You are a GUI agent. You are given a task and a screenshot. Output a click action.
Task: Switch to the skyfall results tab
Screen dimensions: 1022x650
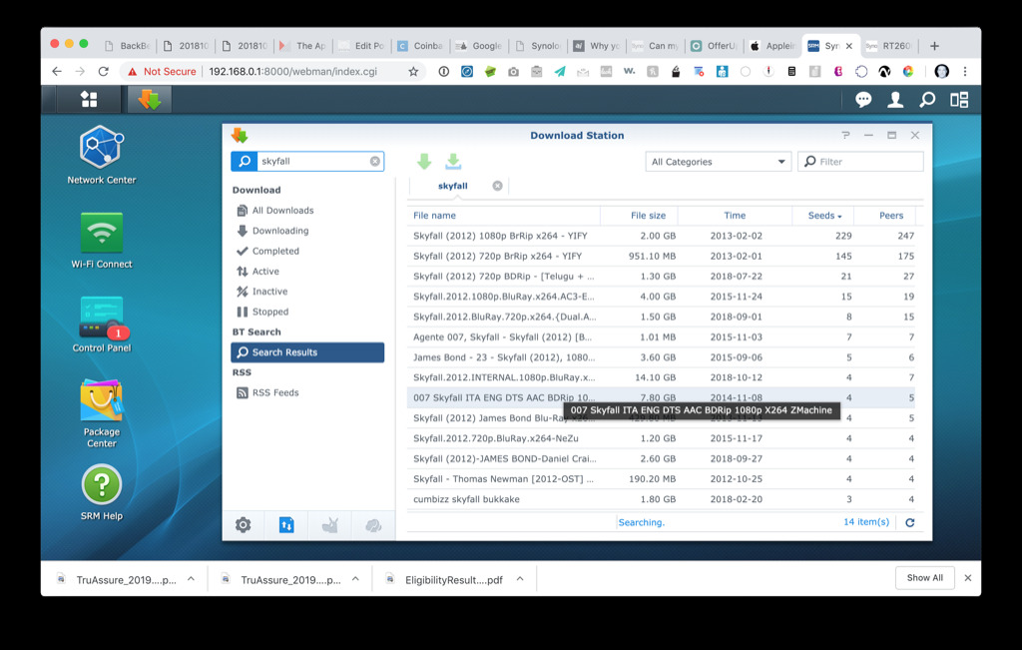click(452, 186)
